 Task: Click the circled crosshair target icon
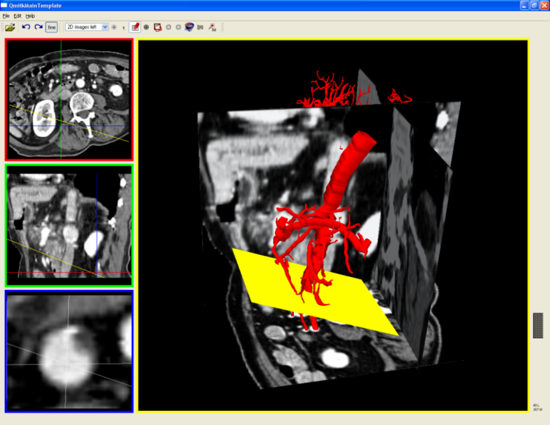tap(147, 27)
